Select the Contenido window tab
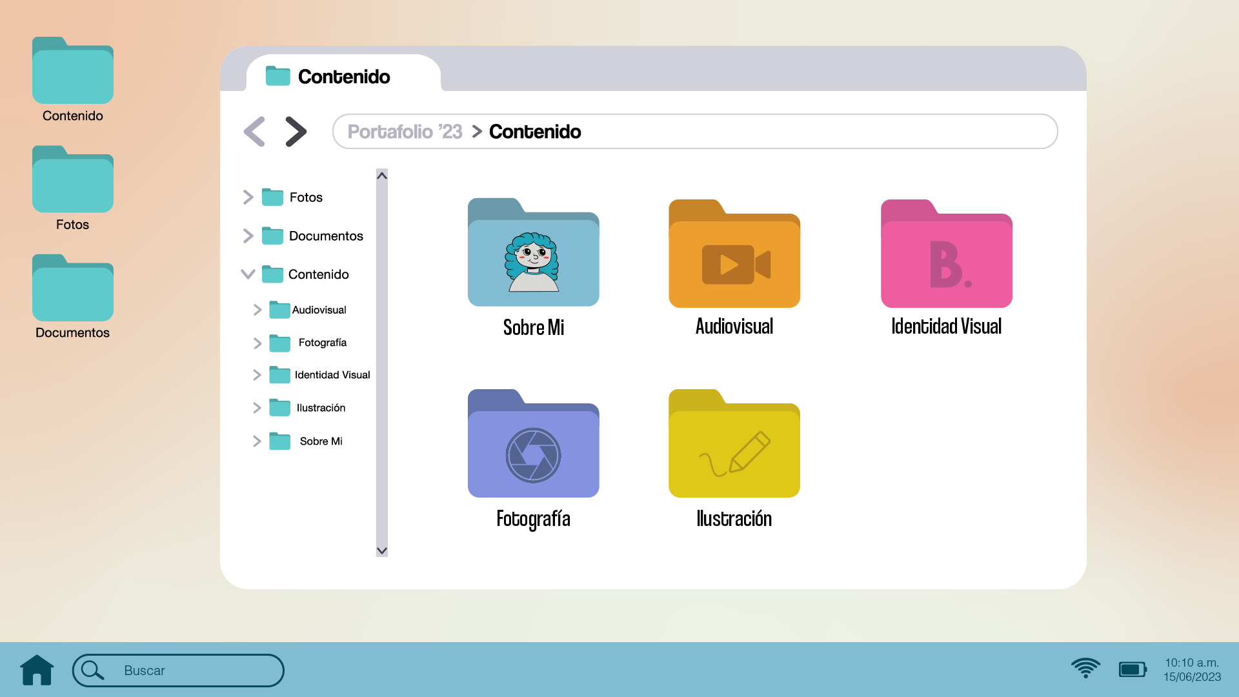 (x=343, y=76)
